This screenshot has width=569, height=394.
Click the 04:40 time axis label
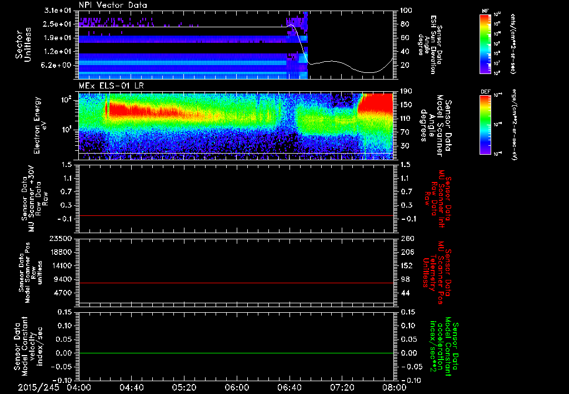[131, 387]
